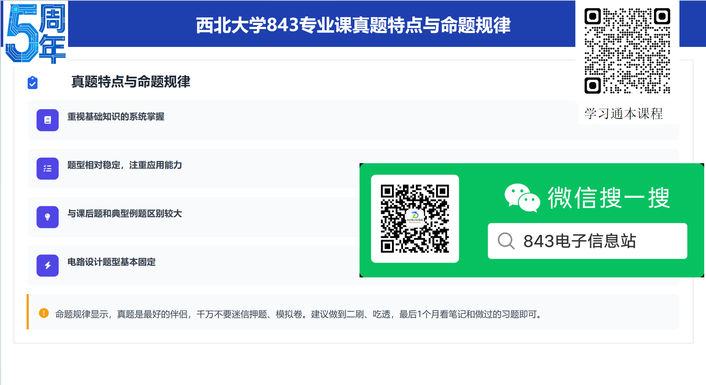This screenshot has width=706, height=385.
Task: Click the QR code in the green WeChat banner
Action: coord(415,219)
